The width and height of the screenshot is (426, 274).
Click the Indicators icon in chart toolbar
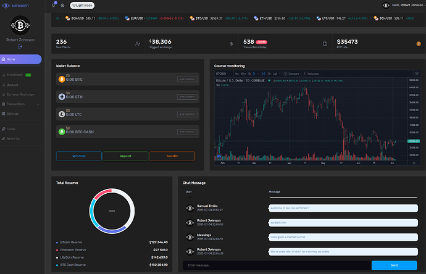click(x=305, y=73)
